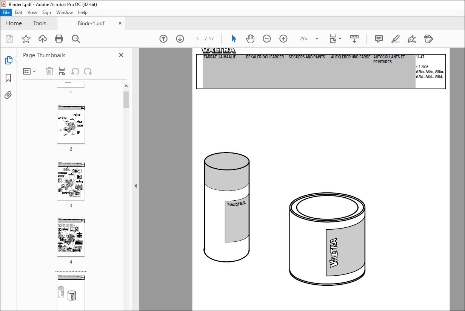Image resolution: width=465 pixels, height=311 pixels.
Task: Open the View menu
Action: coord(32,12)
